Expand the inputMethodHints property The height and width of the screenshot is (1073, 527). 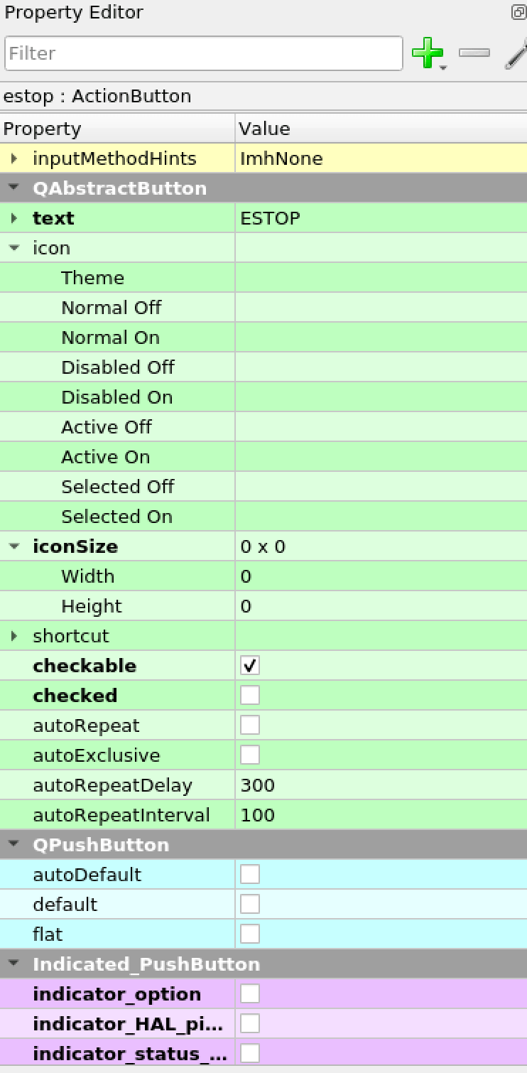(x=13, y=158)
